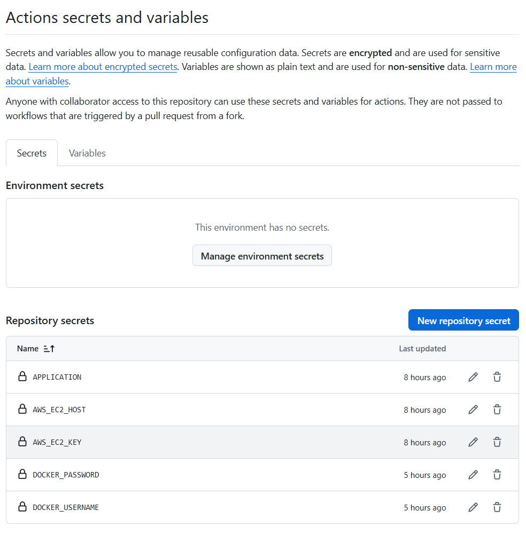Delete the DOCKER_USERNAME secret

tap(497, 507)
